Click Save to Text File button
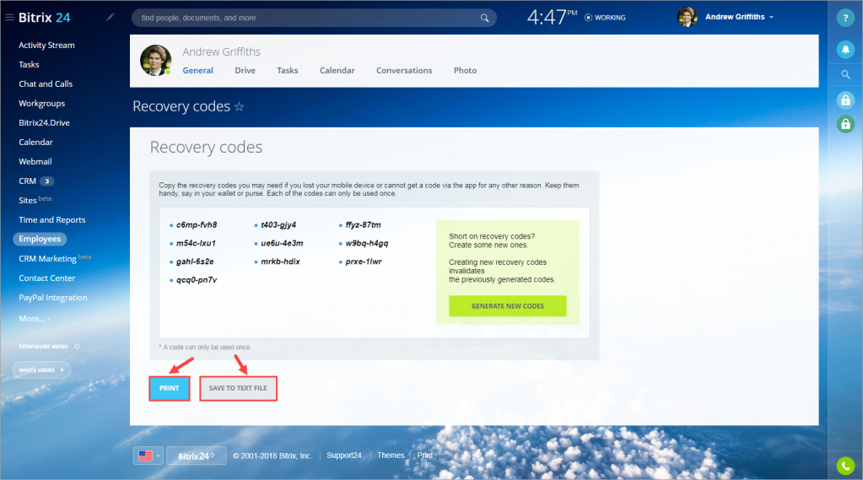The width and height of the screenshot is (863, 480). pos(238,388)
